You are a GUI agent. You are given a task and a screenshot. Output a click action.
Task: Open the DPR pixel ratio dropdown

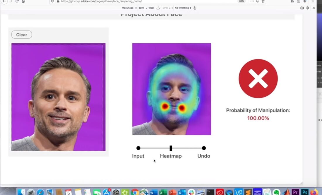click(x=168, y=8)
